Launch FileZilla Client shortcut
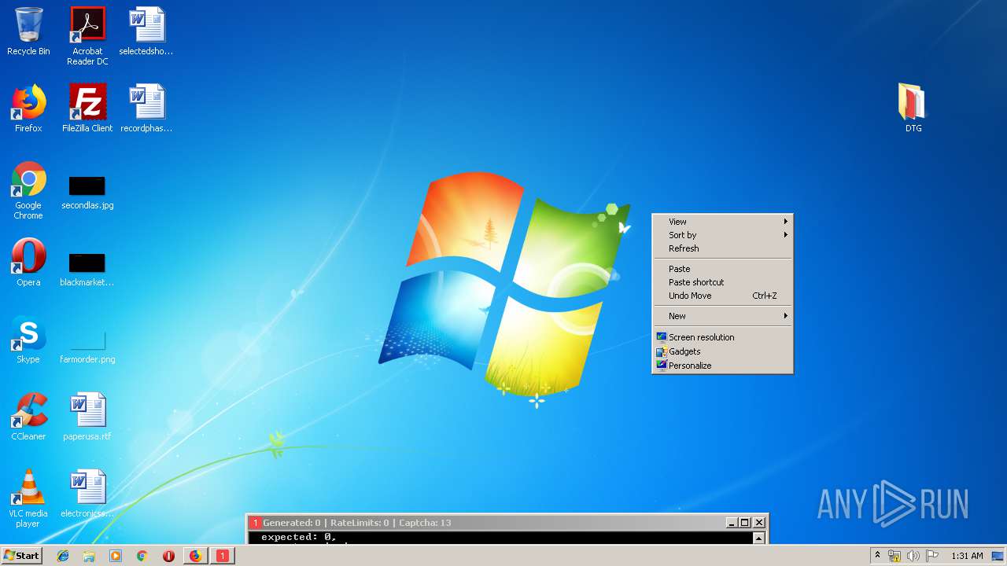 (x=87, y=108)
